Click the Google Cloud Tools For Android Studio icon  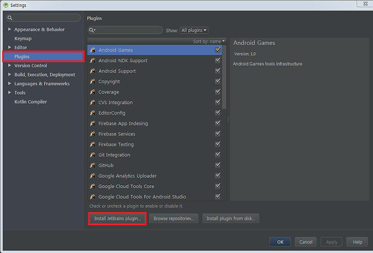pos(93,197)
